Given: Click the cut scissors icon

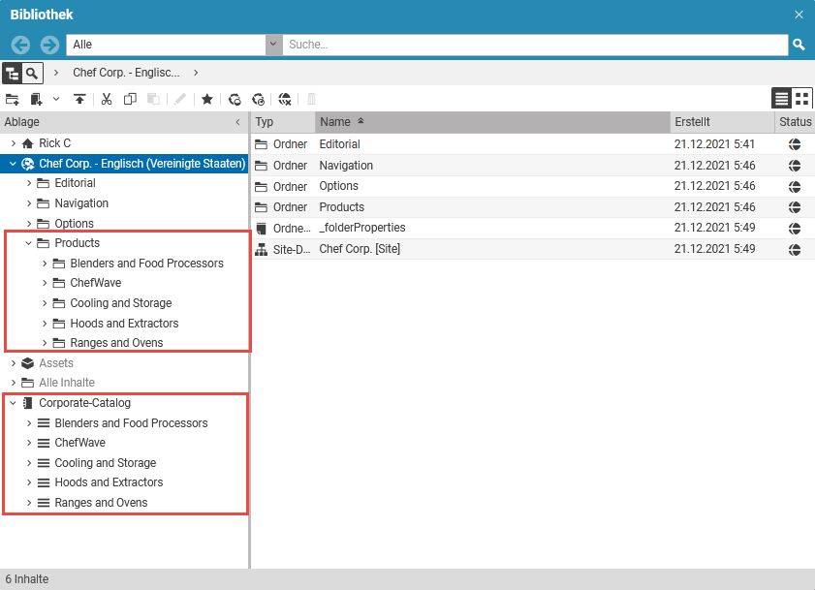Looking at the screenshot, I should point(107,99).
